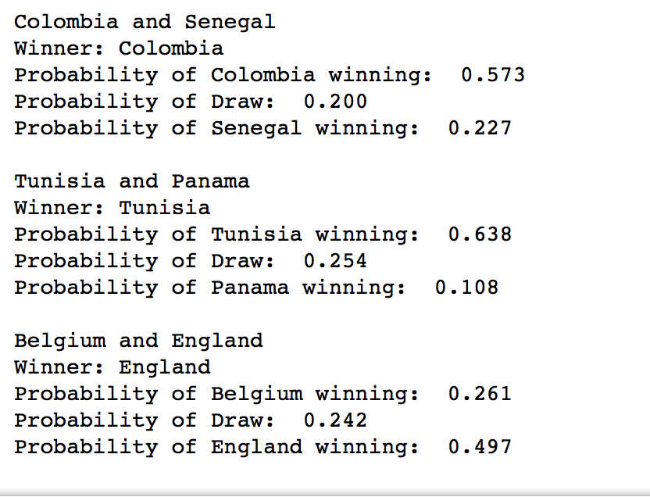Click the 'Colombia and Senegal' heading line
650x497 pixels.
[x=145, y=23]
